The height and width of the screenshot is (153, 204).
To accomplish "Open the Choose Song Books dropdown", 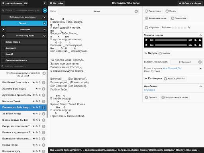I will coord(26,35).
